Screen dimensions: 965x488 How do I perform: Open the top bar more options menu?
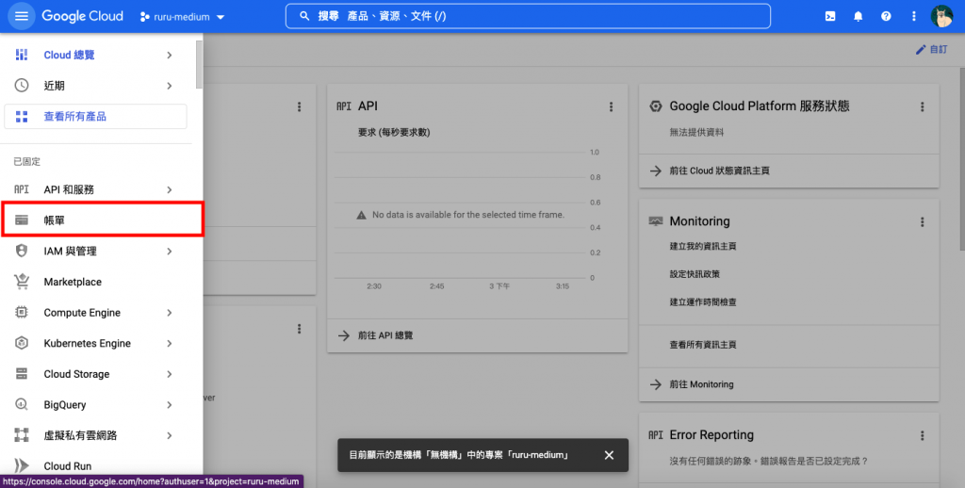[x=913, y=17]
